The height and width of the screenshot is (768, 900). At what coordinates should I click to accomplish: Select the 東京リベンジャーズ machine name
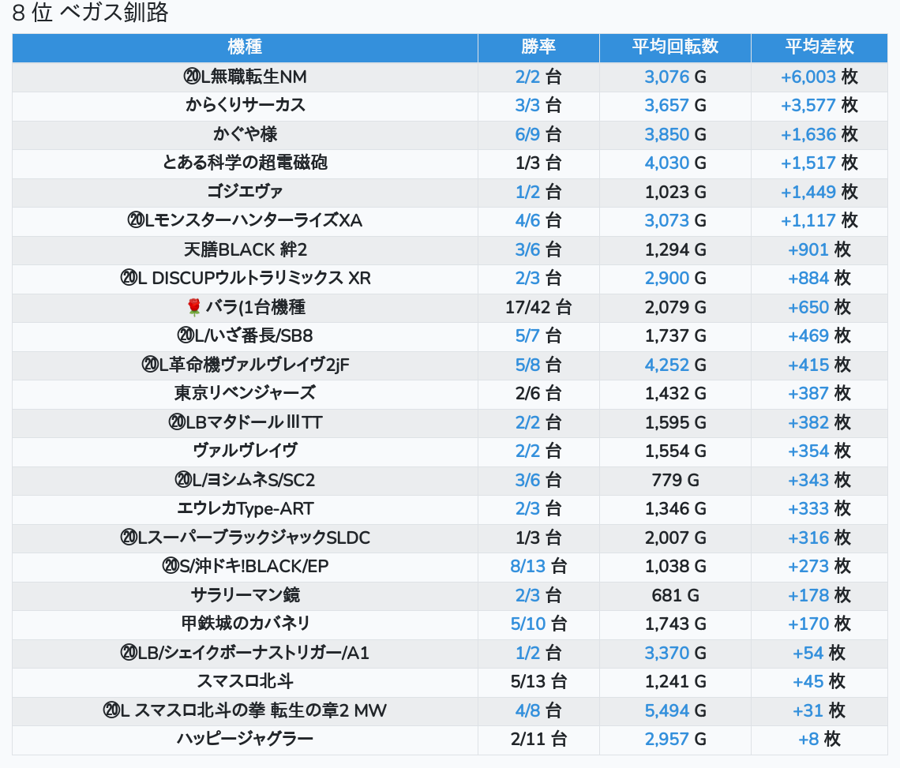[245, 394]
